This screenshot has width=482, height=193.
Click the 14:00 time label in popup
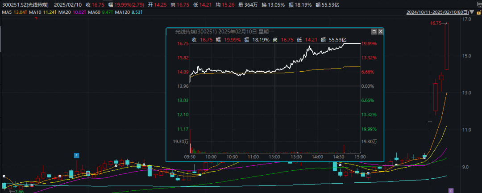click(317, 157)
